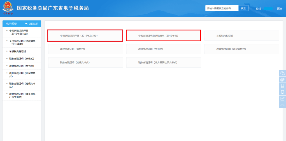Choose 税收完税证明（社保表格式）tile in main panel
Screen dimensions: 286x141
[242, 49]
